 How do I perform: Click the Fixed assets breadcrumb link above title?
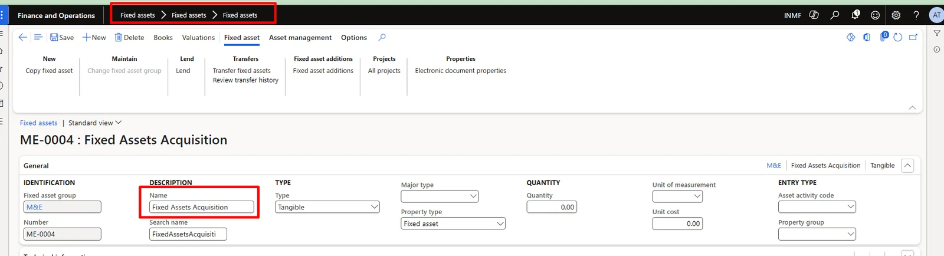tap(38, 123)
